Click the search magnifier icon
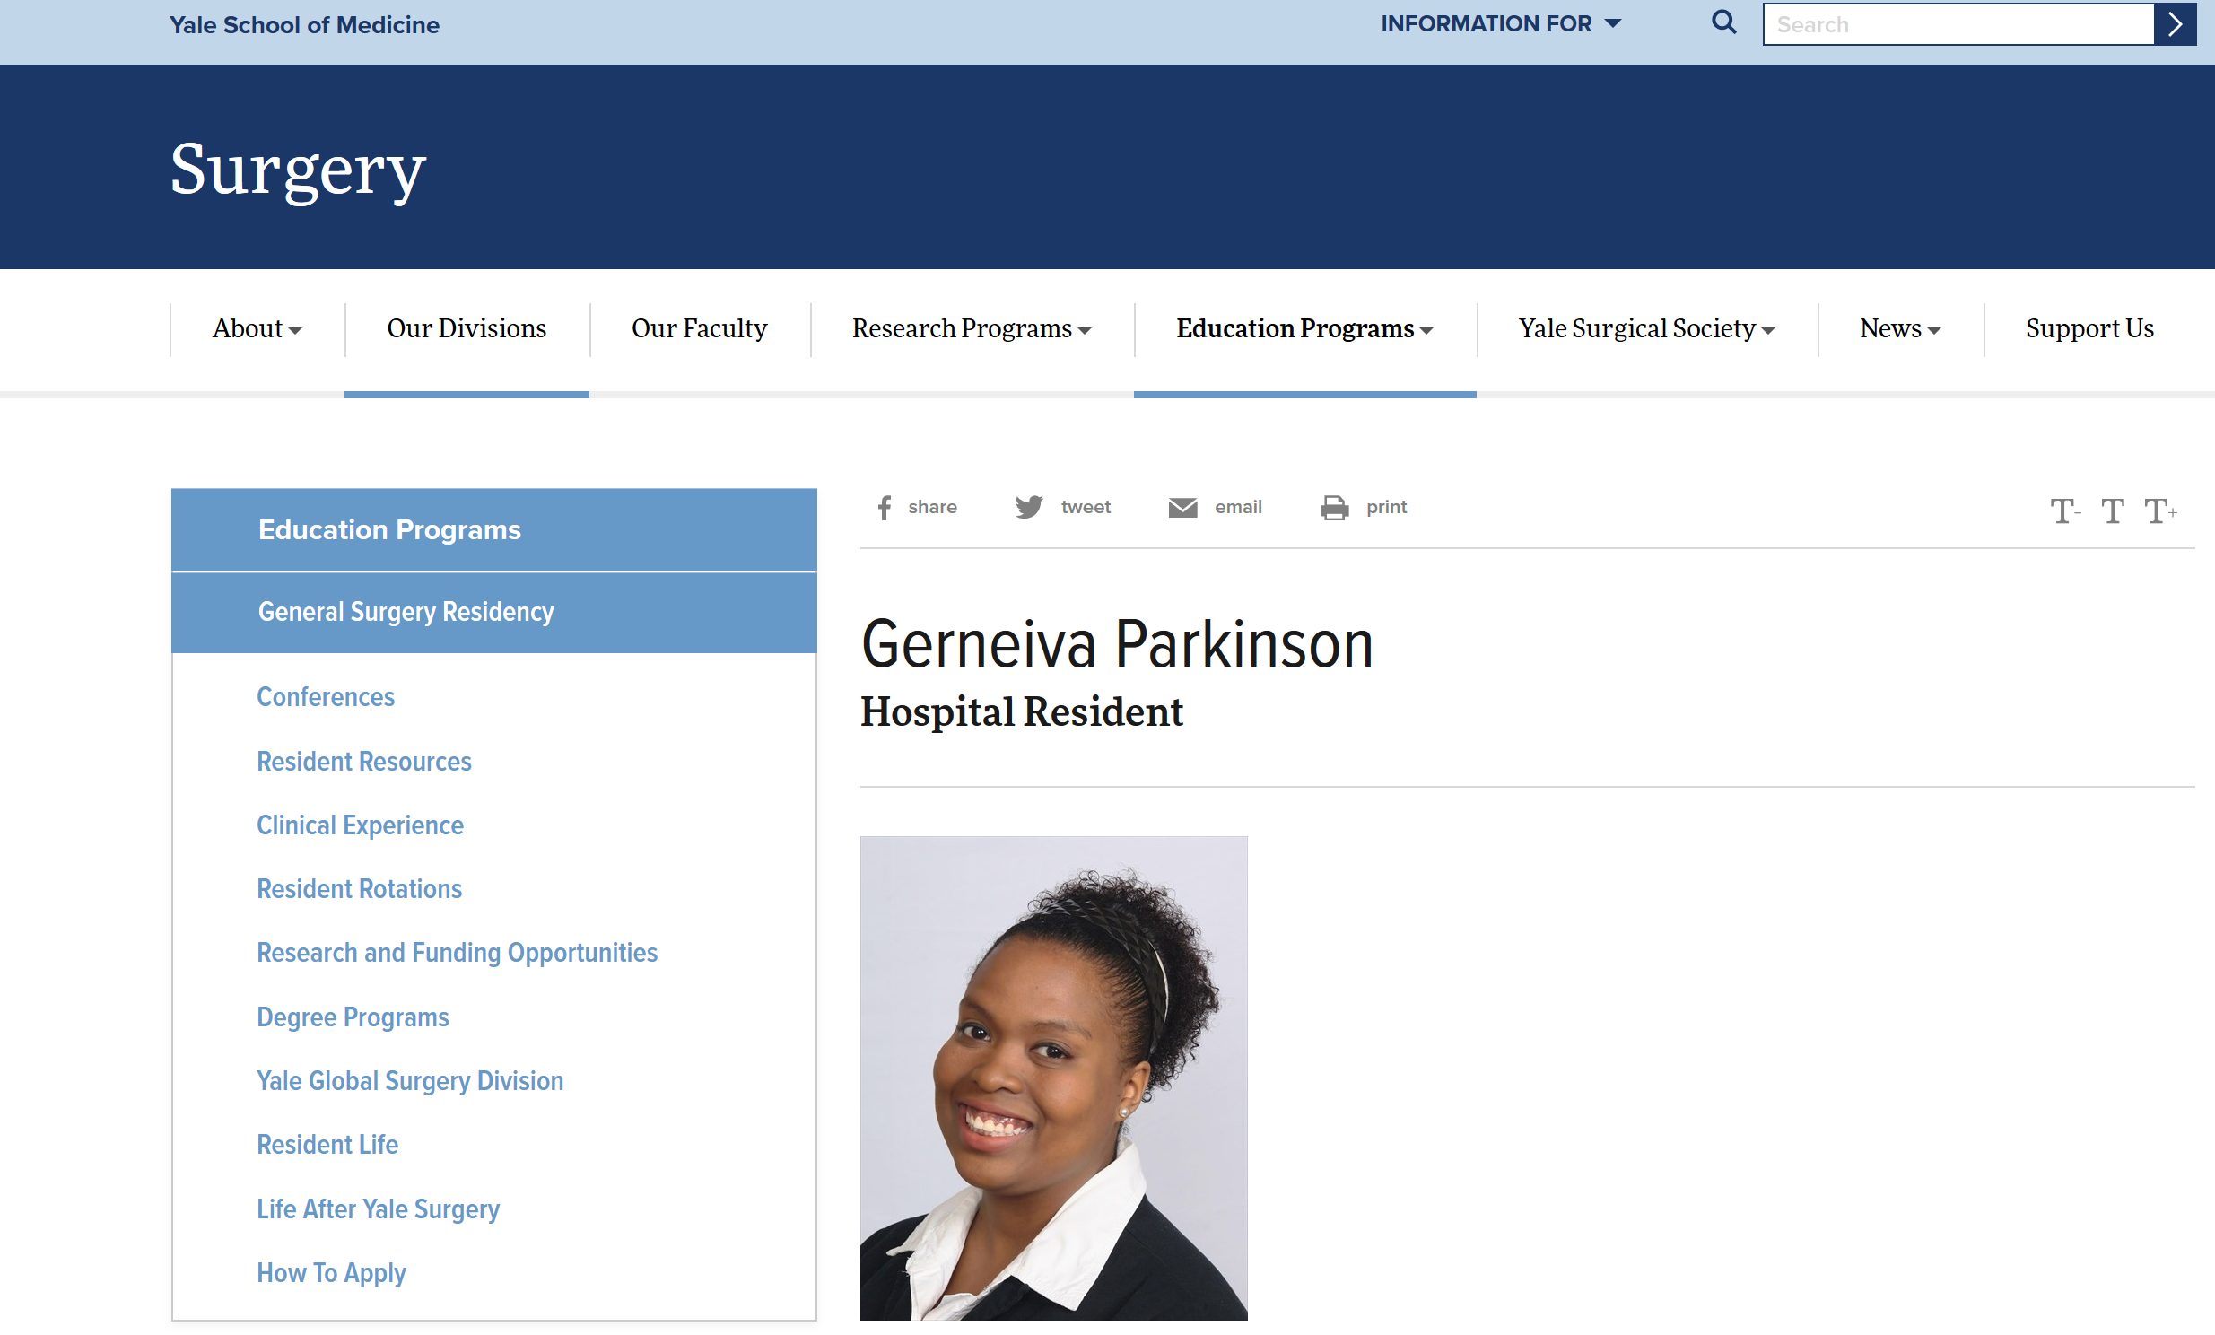Screen dimensions: 2215x1335 pos(1723,22)
